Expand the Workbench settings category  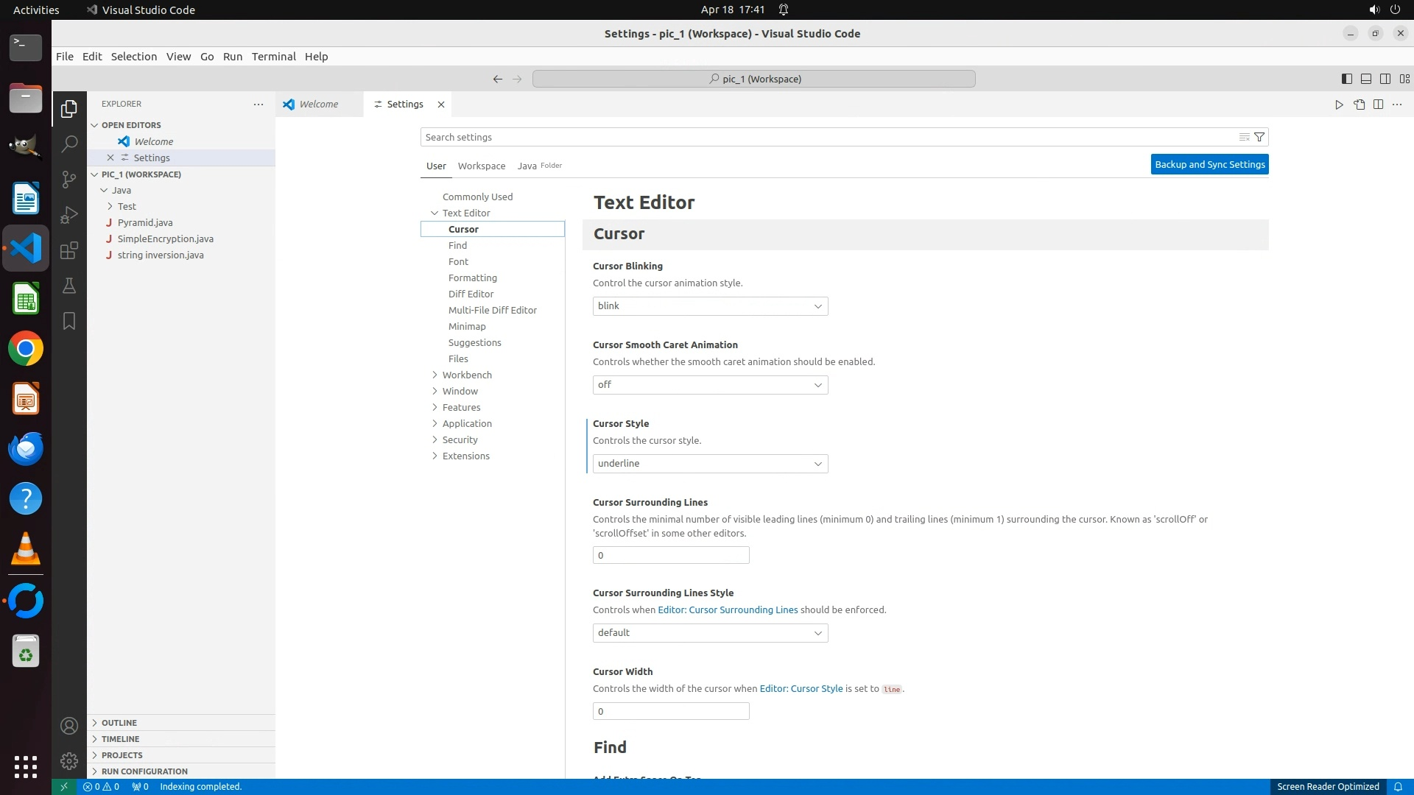click(466, 375)
